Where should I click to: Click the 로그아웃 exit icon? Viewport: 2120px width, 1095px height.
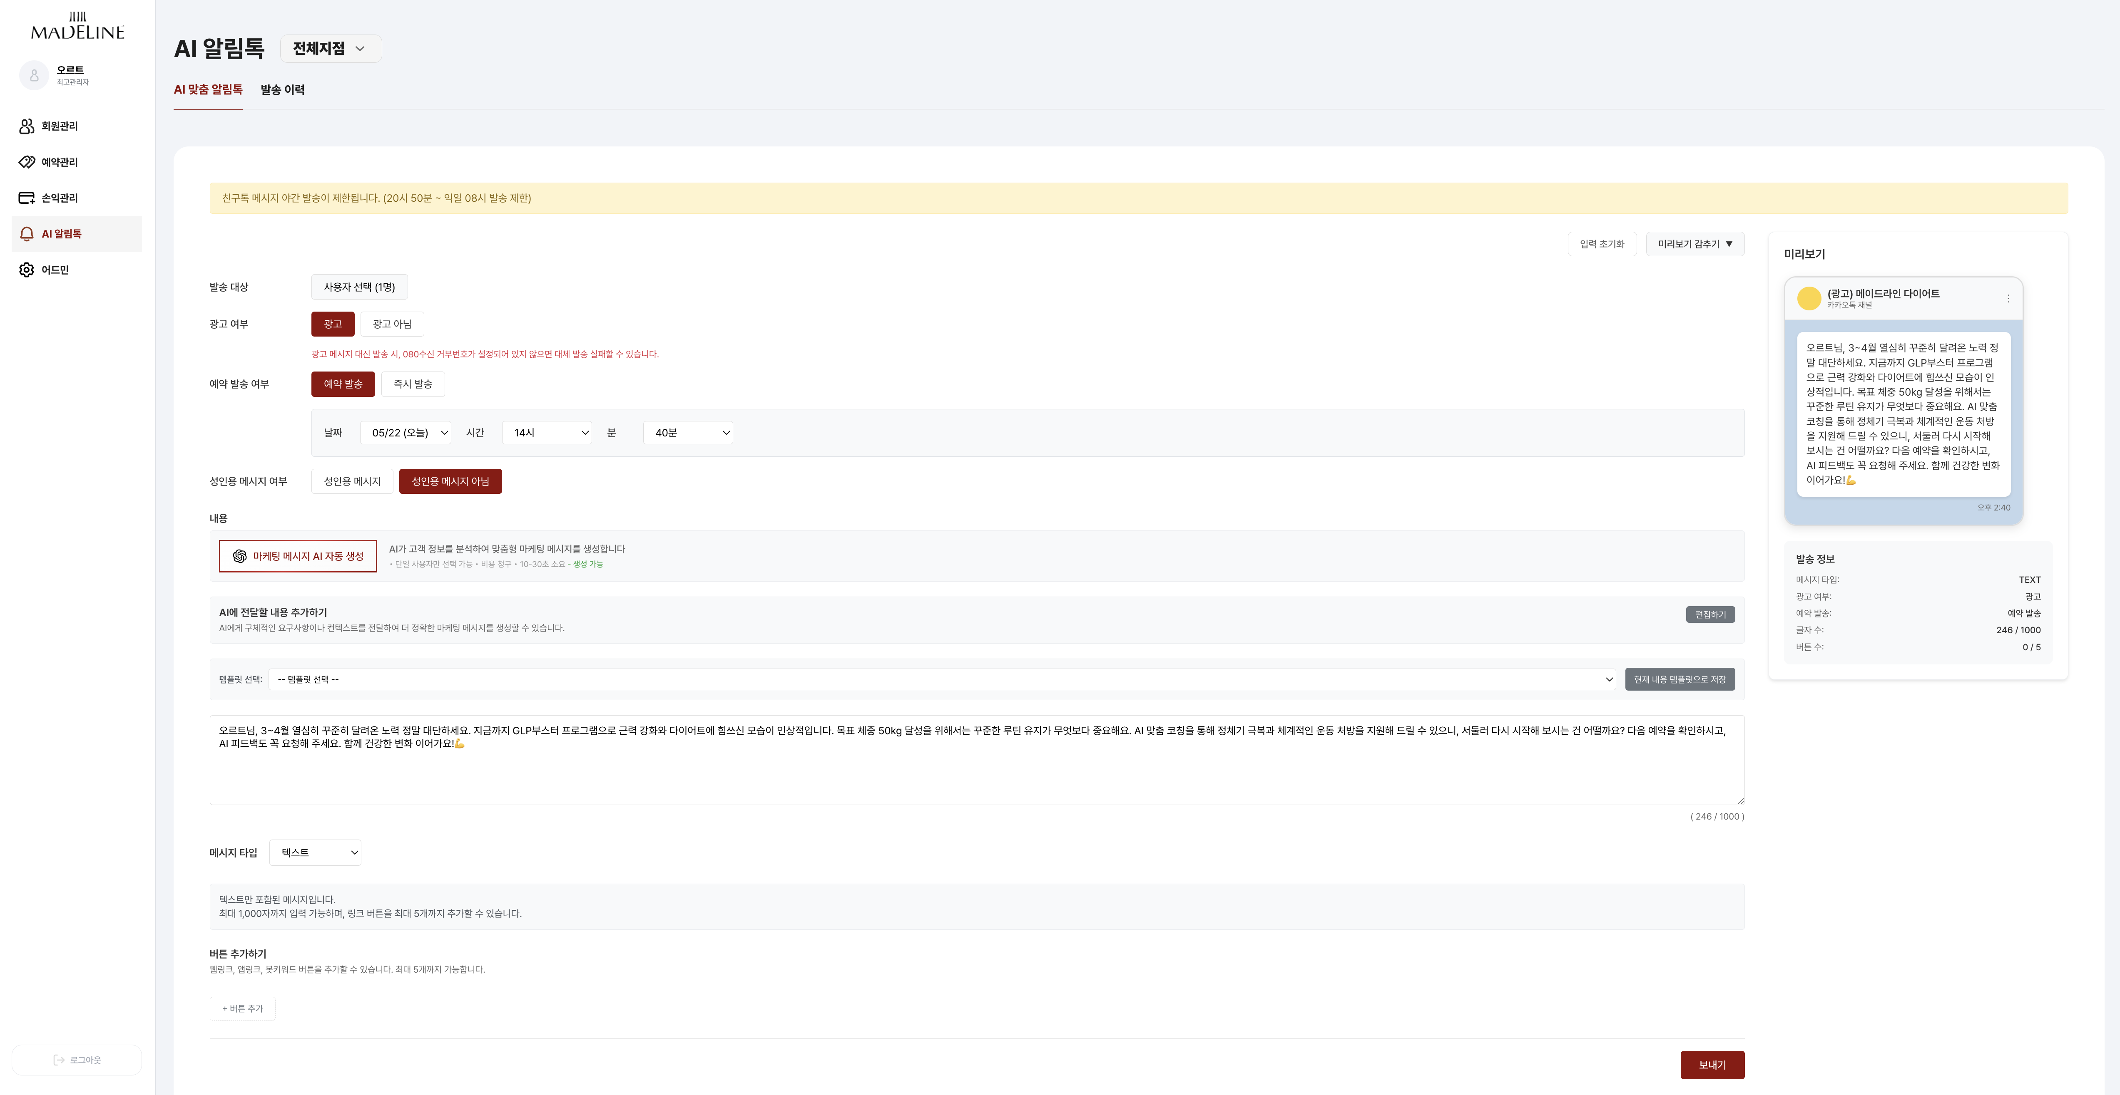tap(58, 1060)
